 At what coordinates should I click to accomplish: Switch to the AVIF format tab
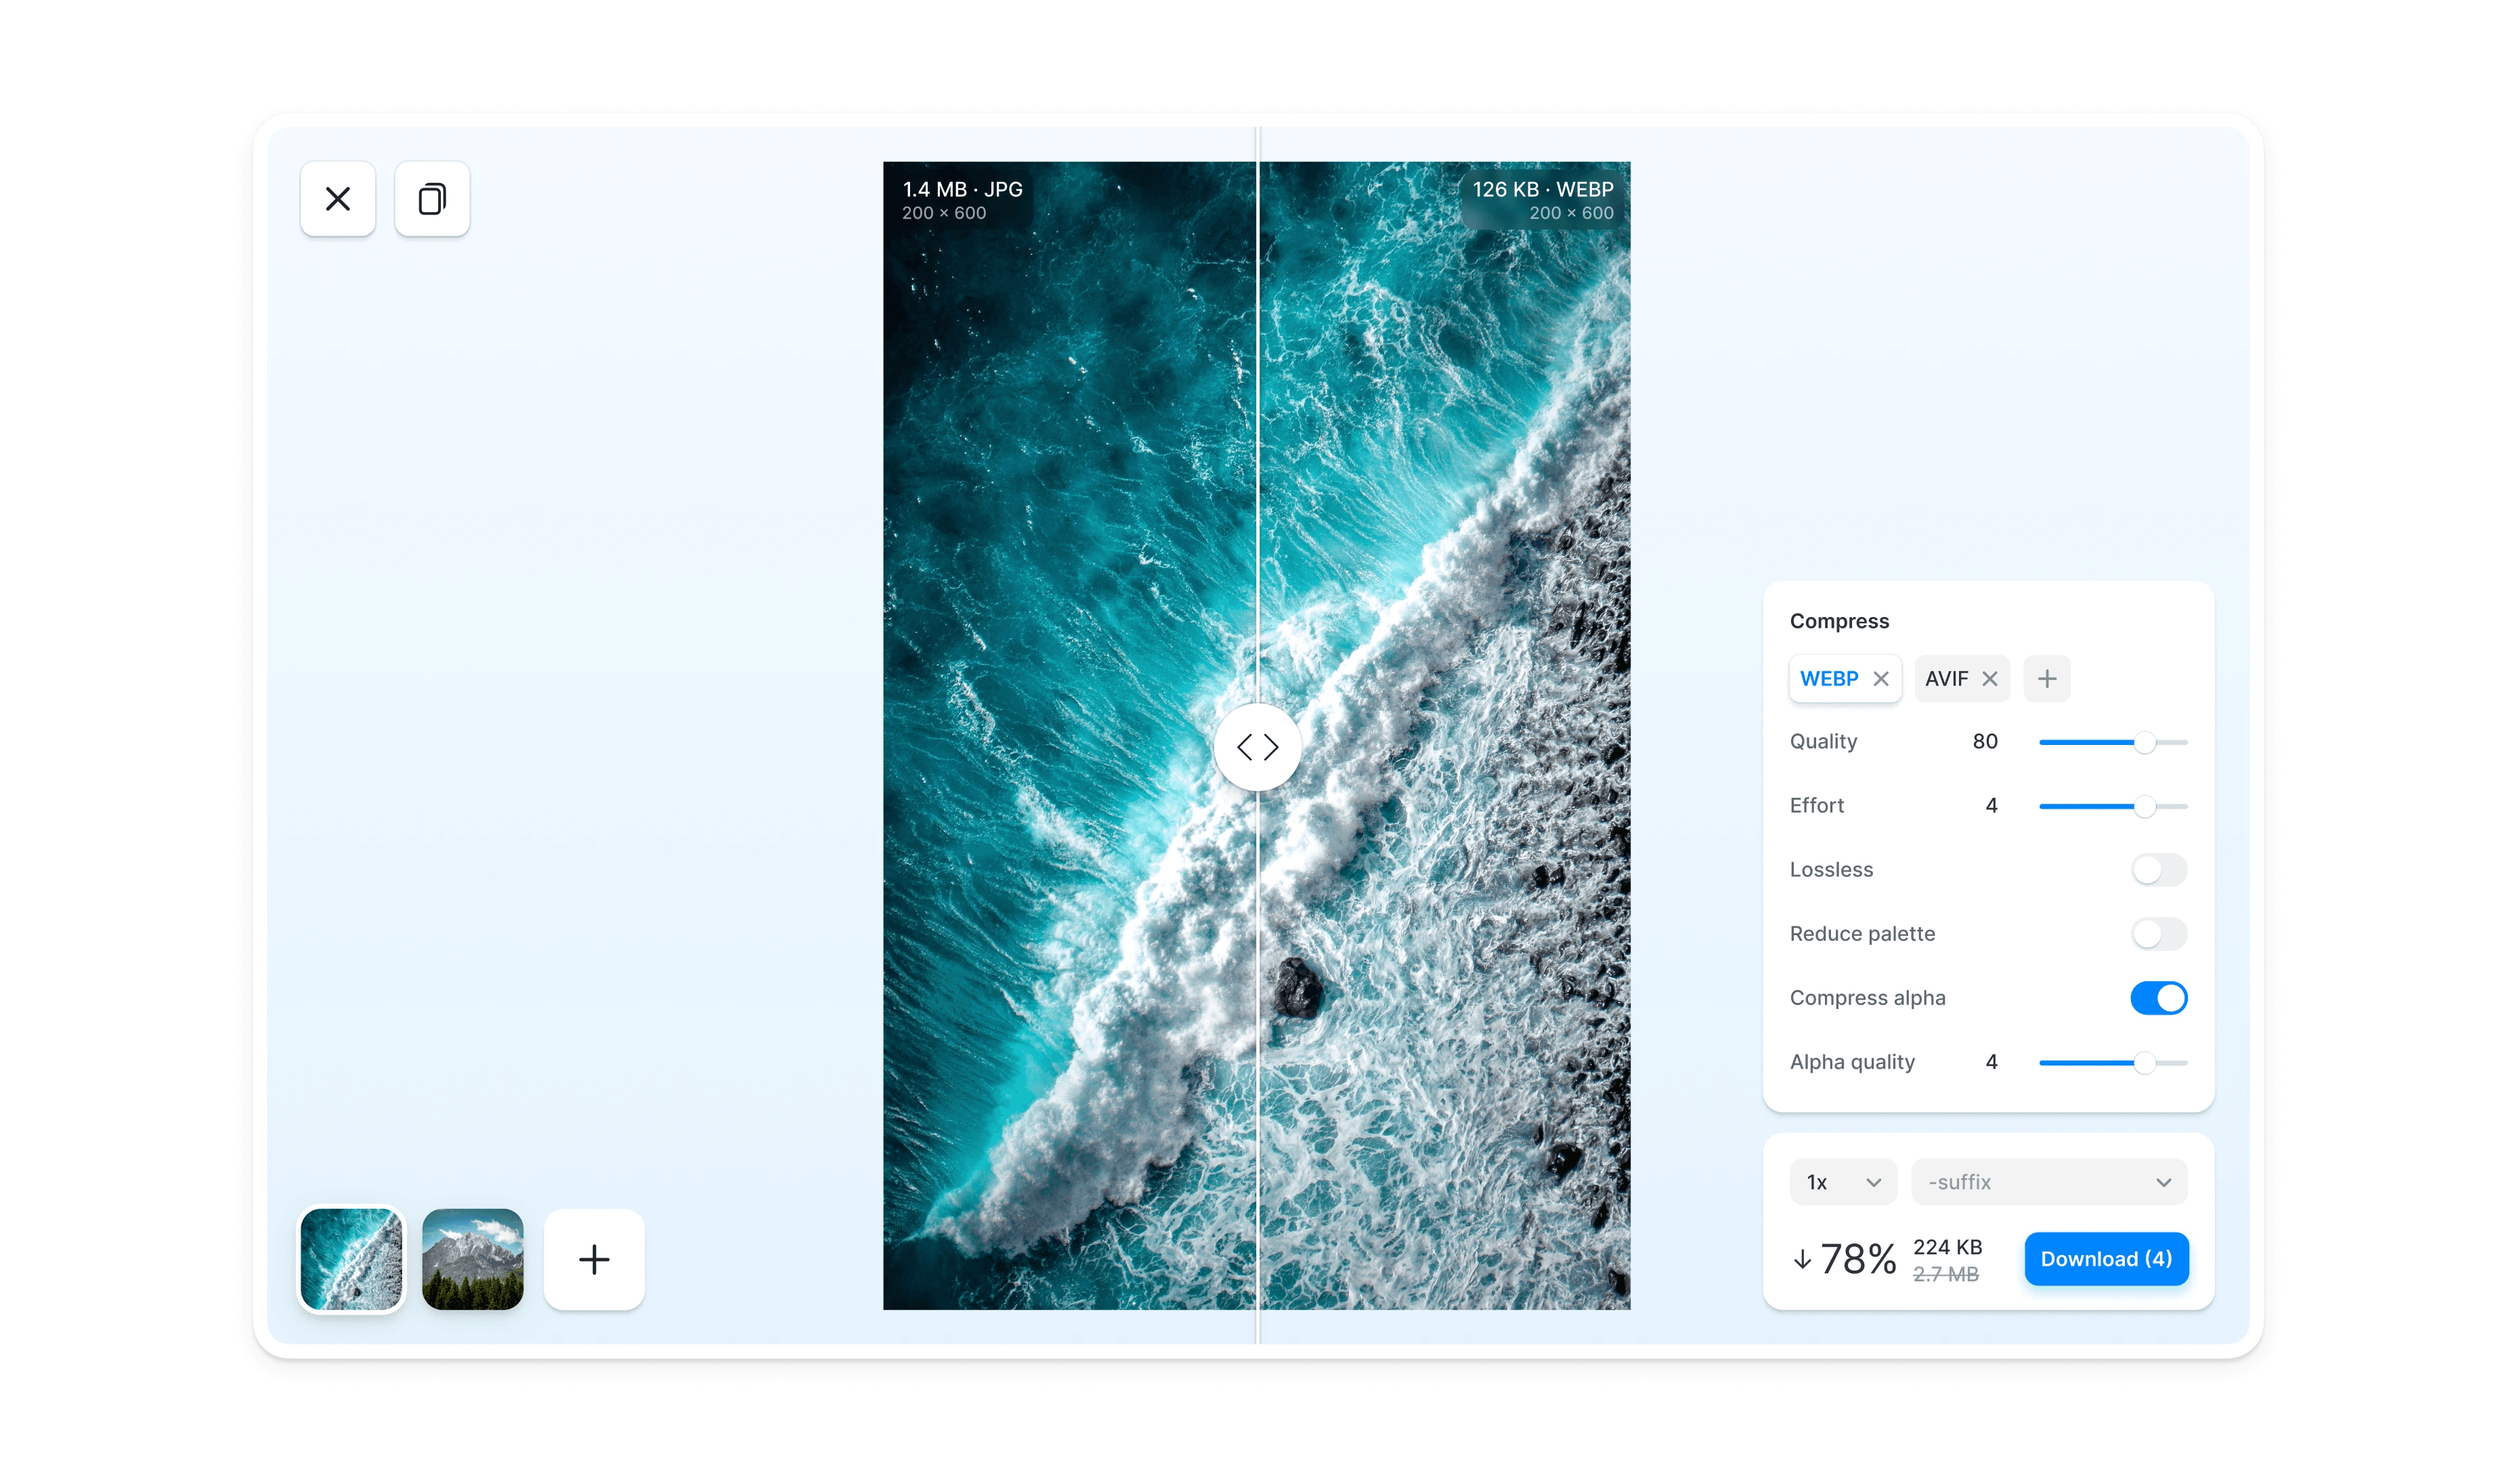[1945, 679]
